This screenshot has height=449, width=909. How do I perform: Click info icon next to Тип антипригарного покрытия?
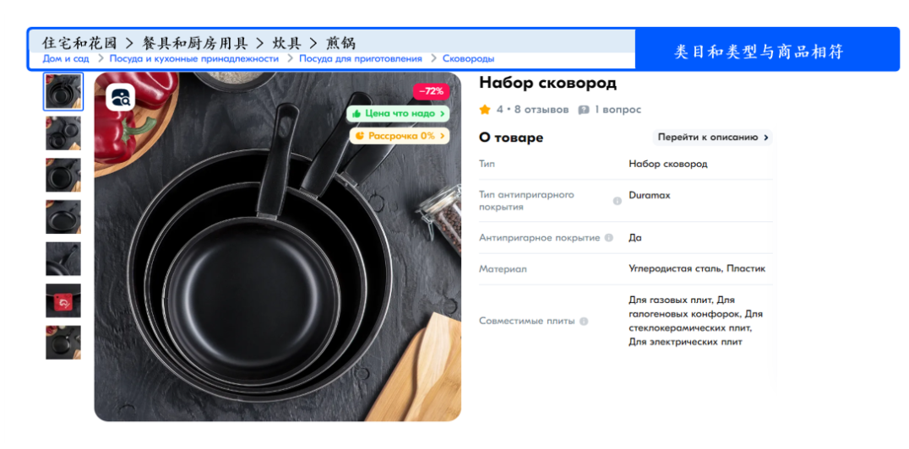coord(617,201)
